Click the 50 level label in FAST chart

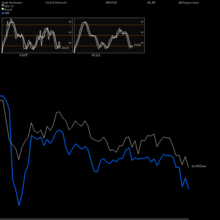[x=70, y=32]
